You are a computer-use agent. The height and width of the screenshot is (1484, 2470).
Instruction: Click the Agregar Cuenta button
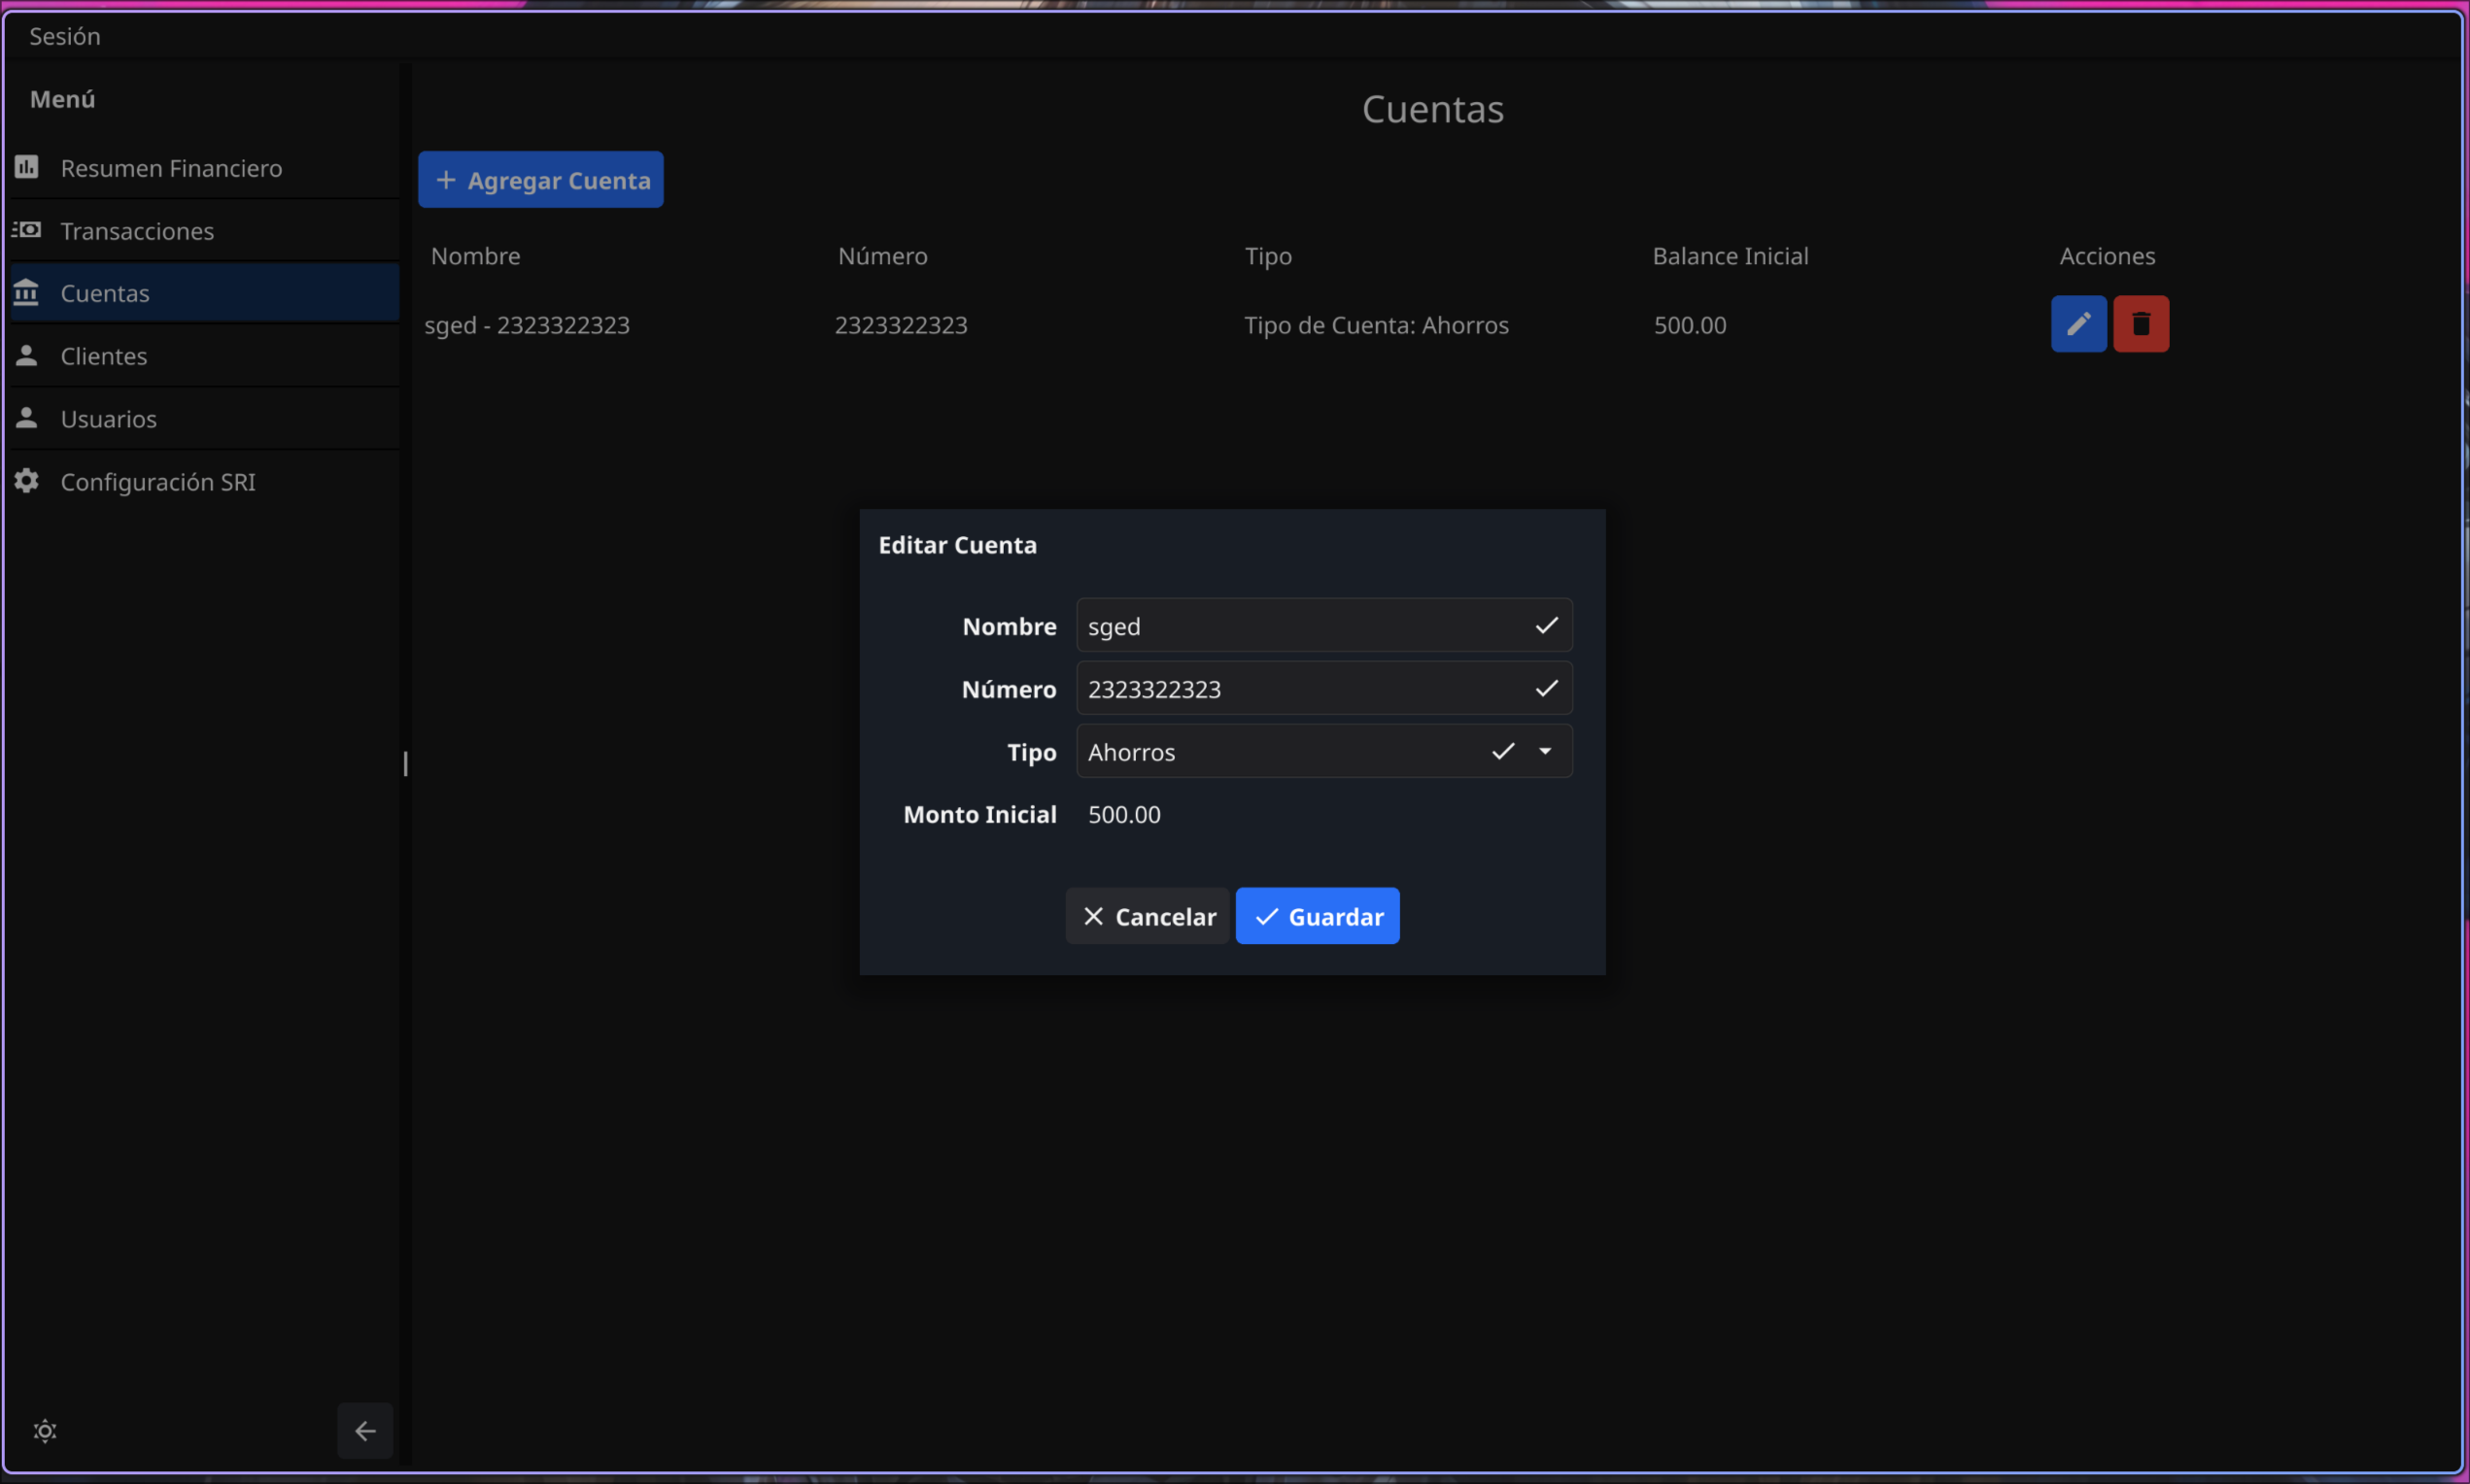pyautogui.click(x=540, y=180)
